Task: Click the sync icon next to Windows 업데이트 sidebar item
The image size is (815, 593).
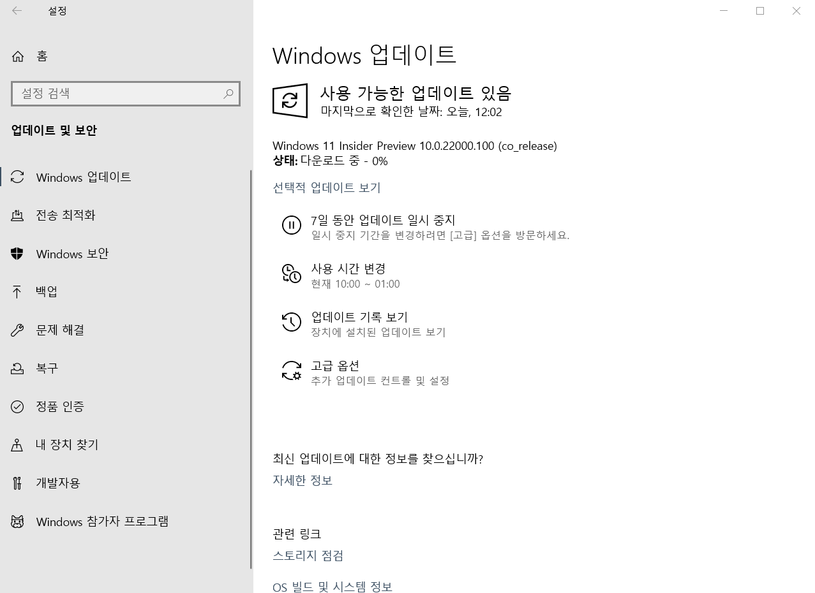Action: tap(17, 177)
